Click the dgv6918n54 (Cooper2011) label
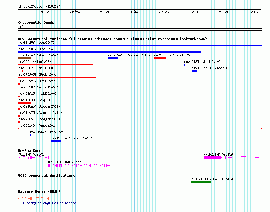The height and width of the screenshot is (212, 270). (39, 106)
